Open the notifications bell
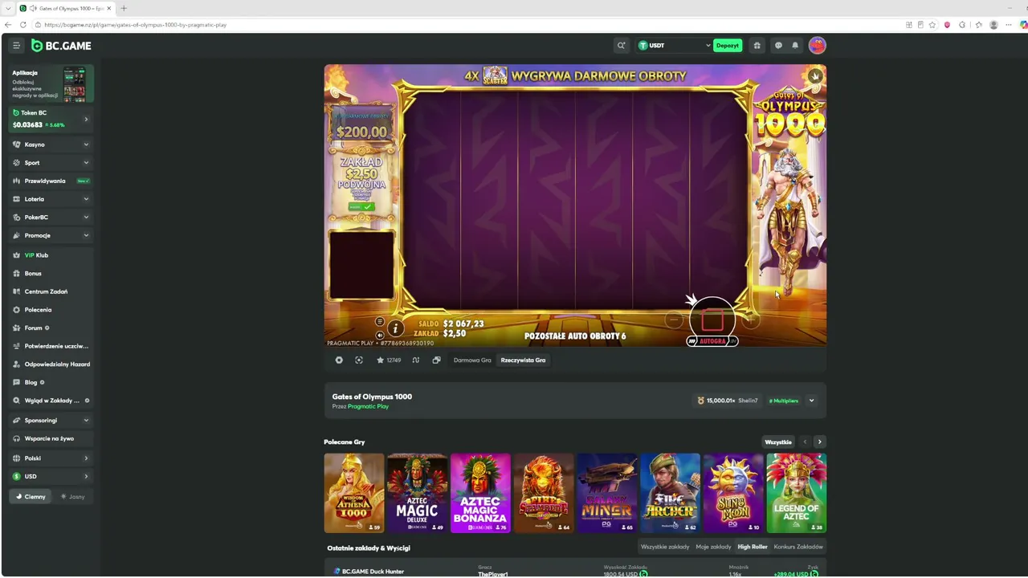This screenshot has height=578, width=1028. (795, 46)
